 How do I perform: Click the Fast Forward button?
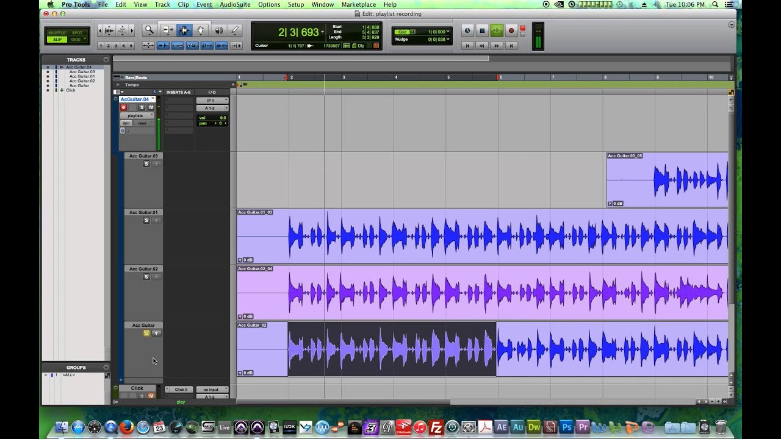[497, 46]
